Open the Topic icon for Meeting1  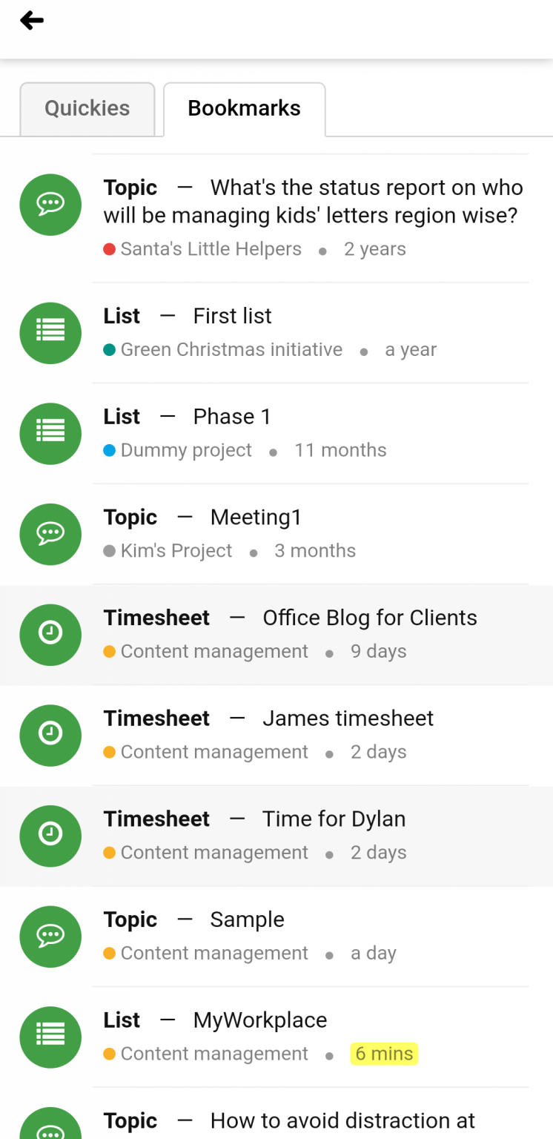point(50,534)
